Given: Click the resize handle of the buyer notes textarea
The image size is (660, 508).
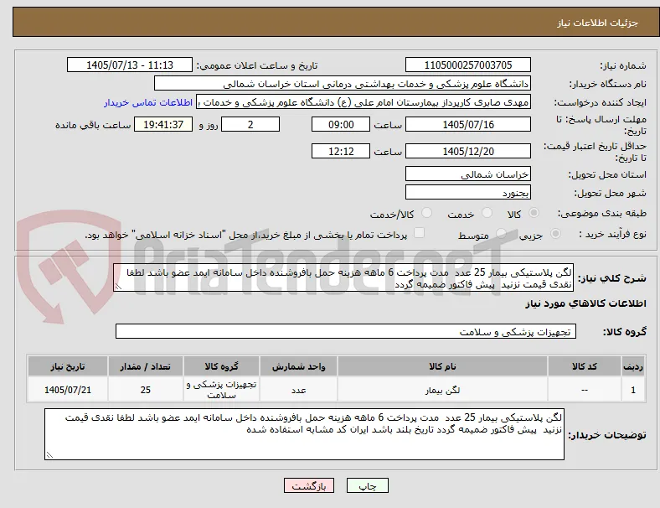Looking at the screenshot, I should tap(49, 455).
